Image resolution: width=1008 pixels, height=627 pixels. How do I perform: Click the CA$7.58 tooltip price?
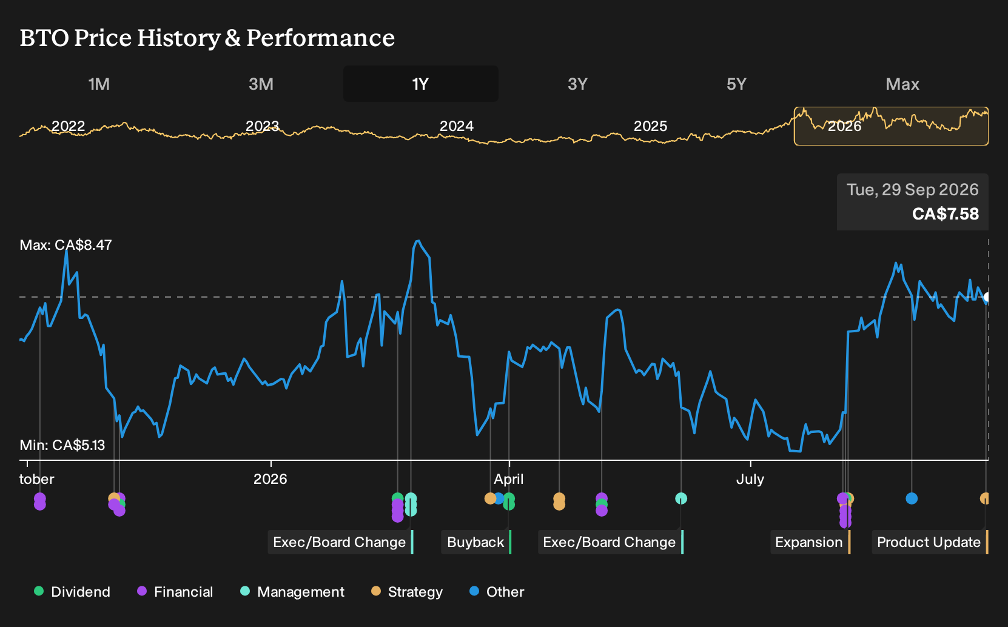946,214
